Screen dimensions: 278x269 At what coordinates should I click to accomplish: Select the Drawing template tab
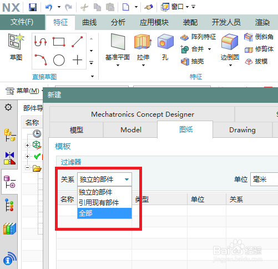pos(242,129)
